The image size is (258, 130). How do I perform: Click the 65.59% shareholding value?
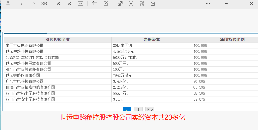pyautogui.click(x=199, y=87)
